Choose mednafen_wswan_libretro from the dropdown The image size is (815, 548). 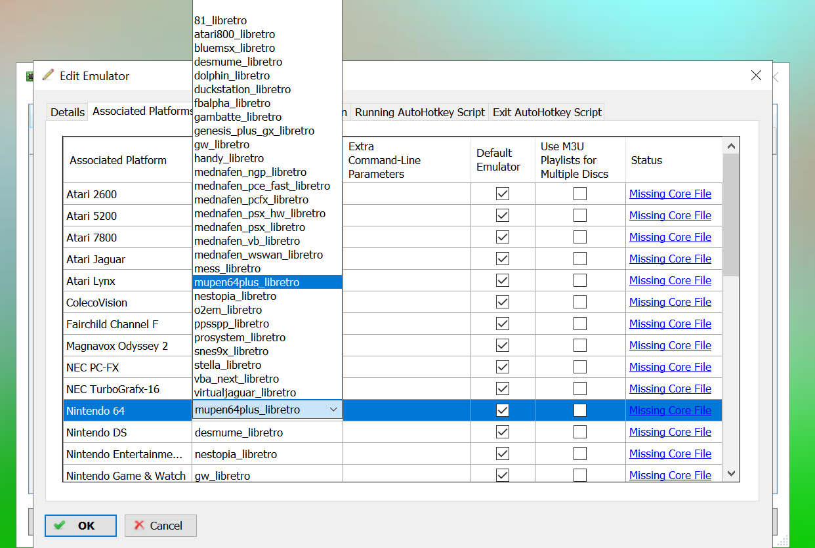click(267, 255)
